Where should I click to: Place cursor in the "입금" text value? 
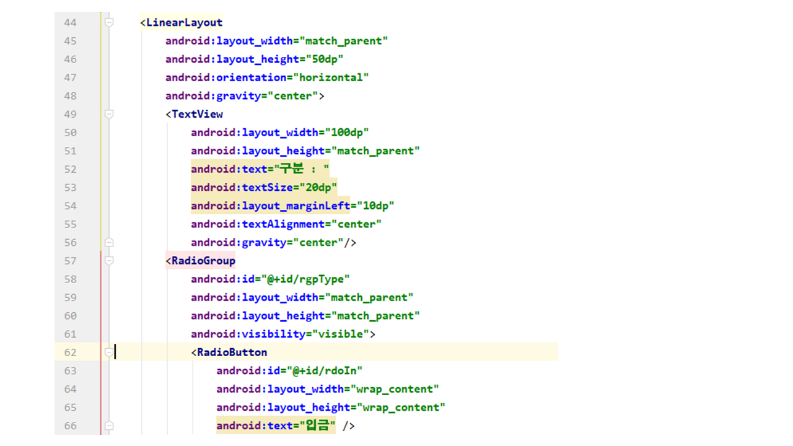click(x=317, y=426)
